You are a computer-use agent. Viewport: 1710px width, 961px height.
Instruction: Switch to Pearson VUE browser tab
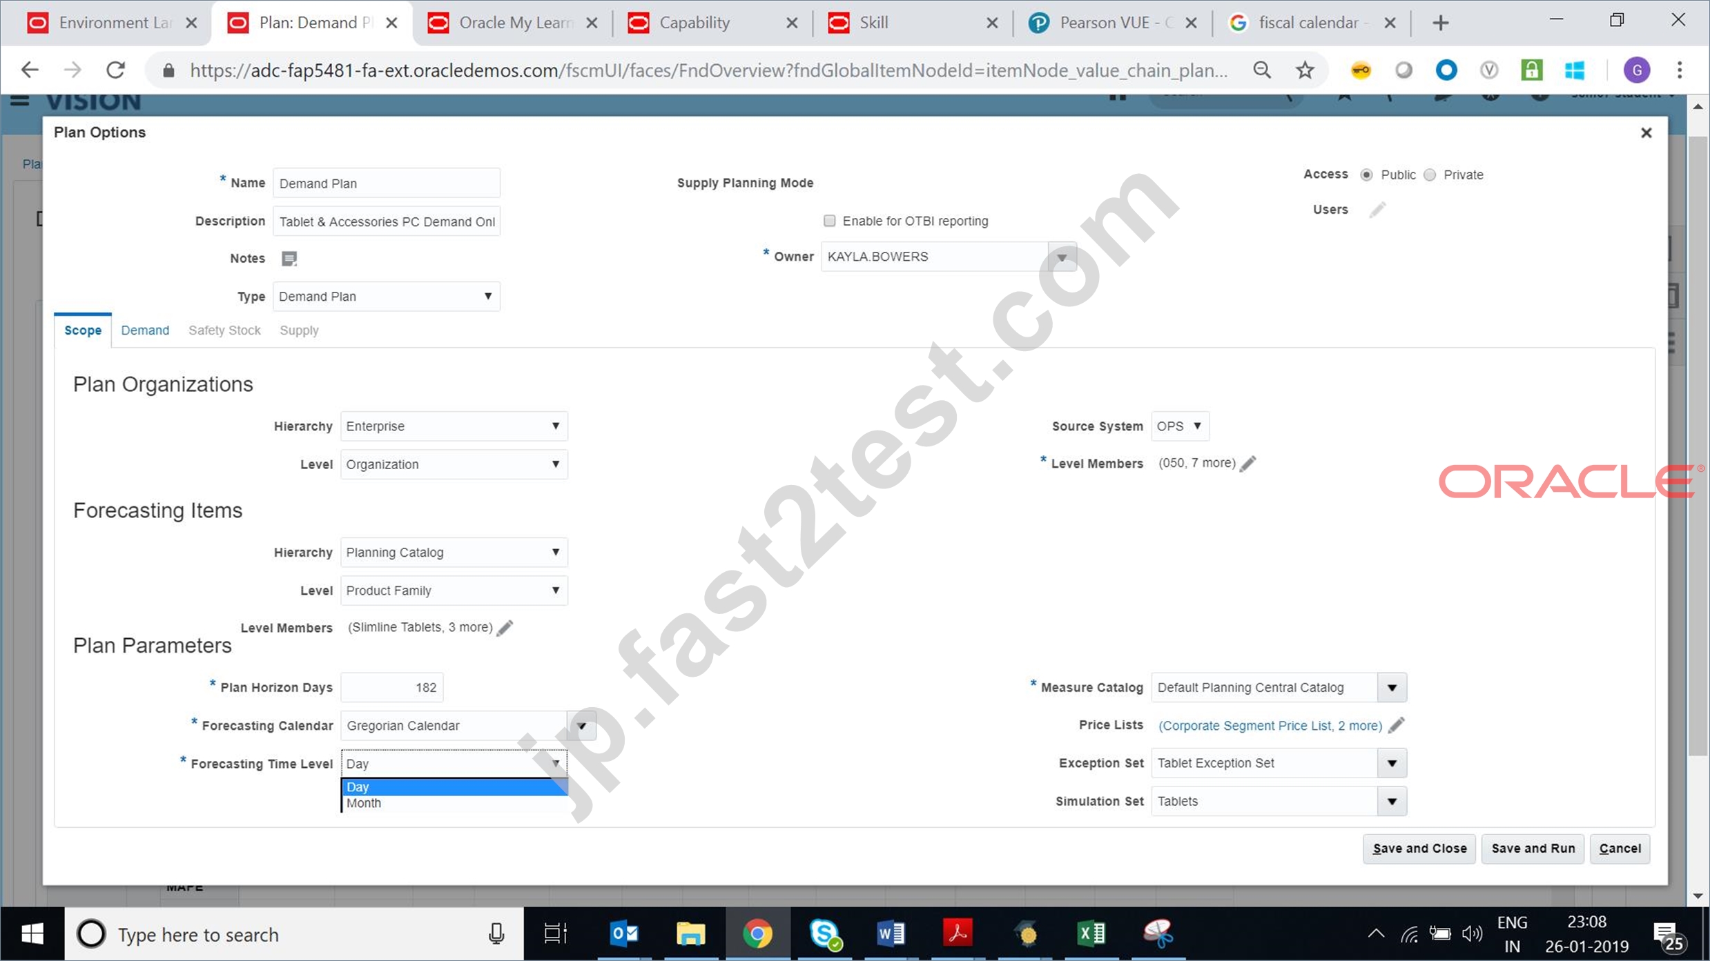pyautogui.click(x=1113, y=23)
